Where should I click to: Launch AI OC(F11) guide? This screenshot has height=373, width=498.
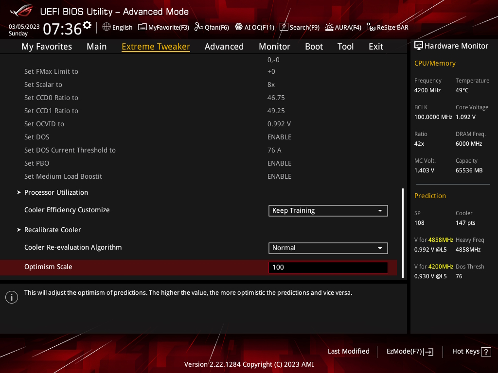click(255, 27)
